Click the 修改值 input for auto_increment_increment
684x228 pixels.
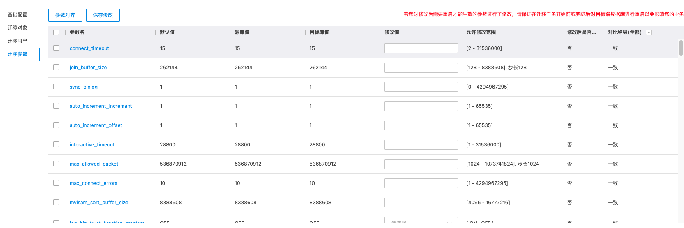[421, 106]
